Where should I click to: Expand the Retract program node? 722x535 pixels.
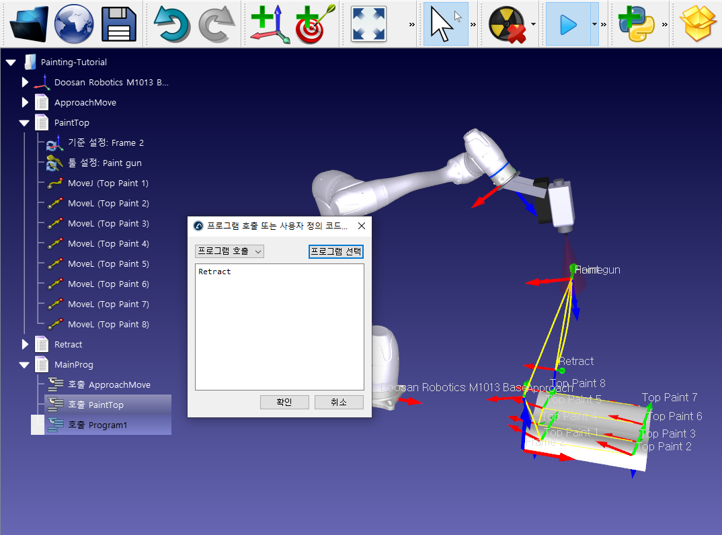[x=25, y=345]
